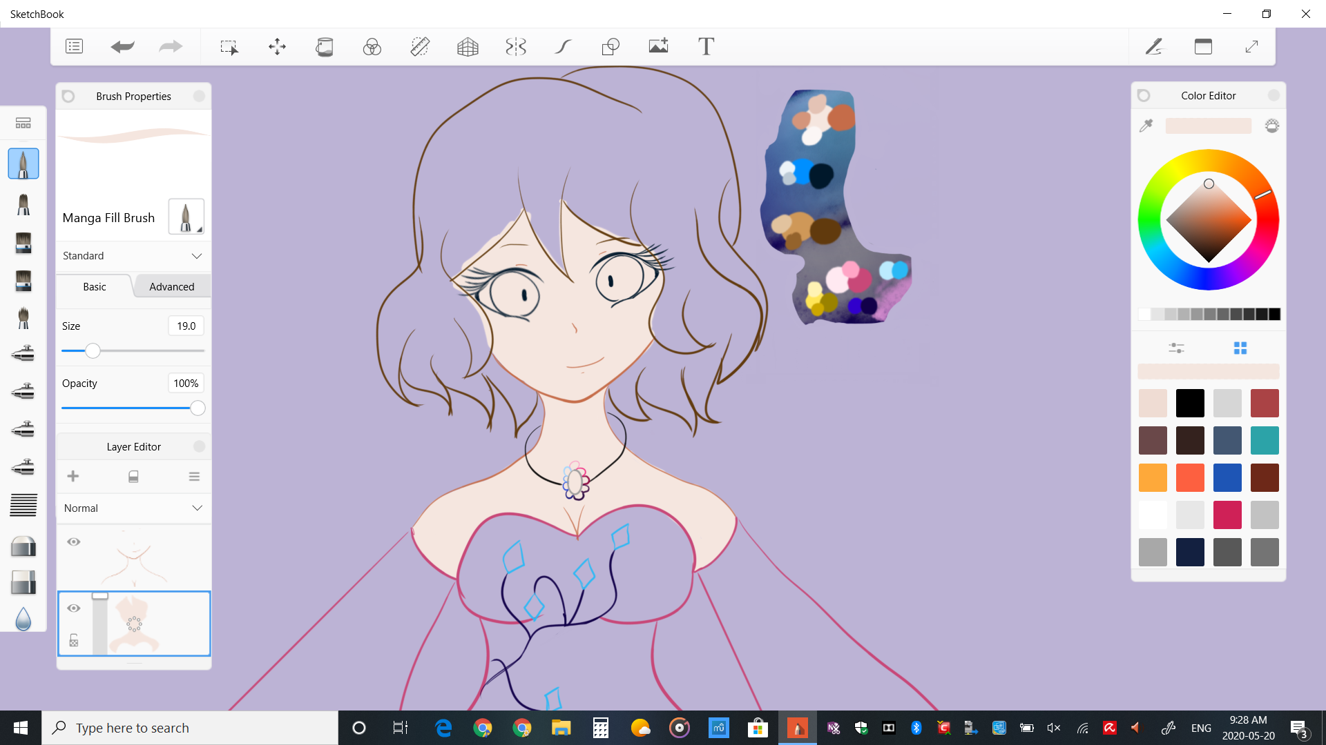The width and height of the screenshot is (1326, 745).
Task: Click the Opacity percentage field
Action: coord(186,383)
